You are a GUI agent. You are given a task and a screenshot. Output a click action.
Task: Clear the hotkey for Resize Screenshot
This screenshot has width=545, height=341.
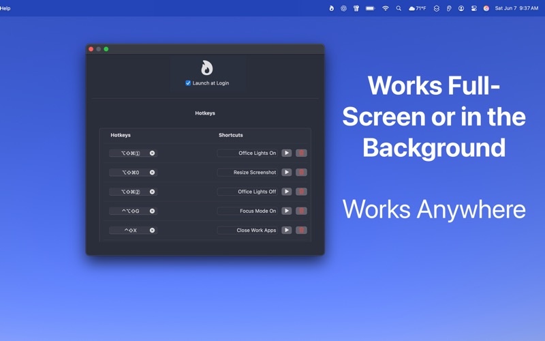152,173
